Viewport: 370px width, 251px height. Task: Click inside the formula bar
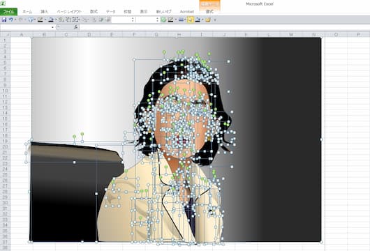coord(224,27)
